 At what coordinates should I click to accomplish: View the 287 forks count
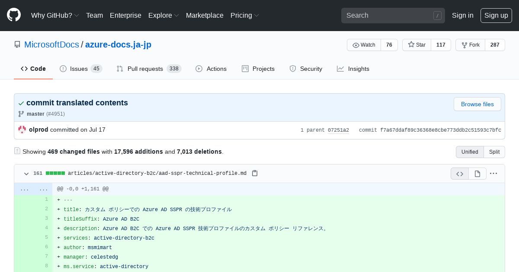(x=495, y=45)
